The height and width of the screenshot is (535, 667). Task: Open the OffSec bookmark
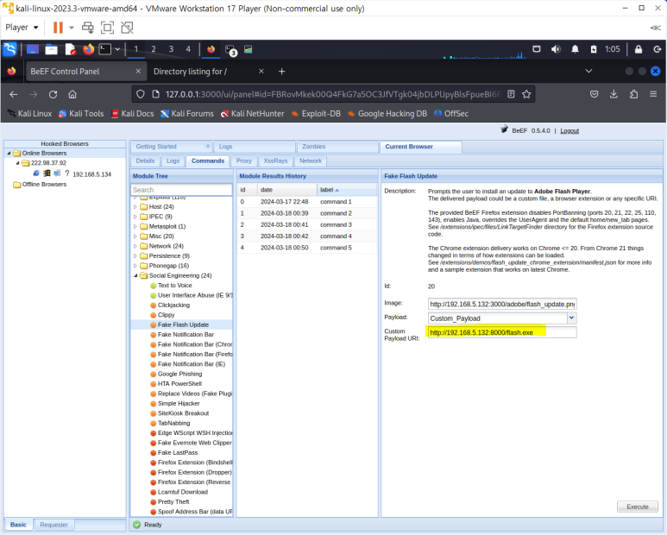click(451, 114)
